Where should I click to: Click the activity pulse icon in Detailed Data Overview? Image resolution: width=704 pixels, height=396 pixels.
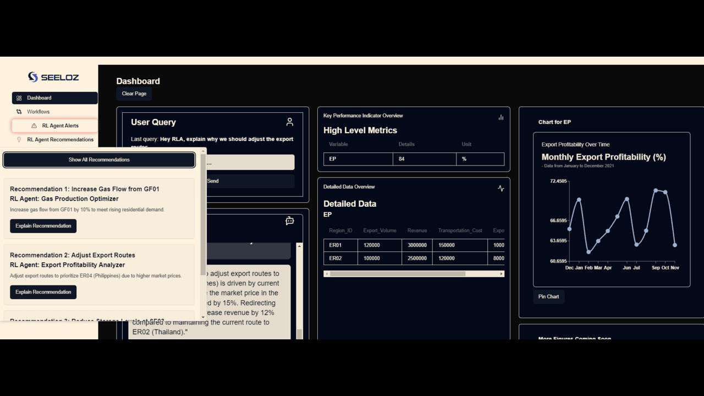[x=501, y=188]
